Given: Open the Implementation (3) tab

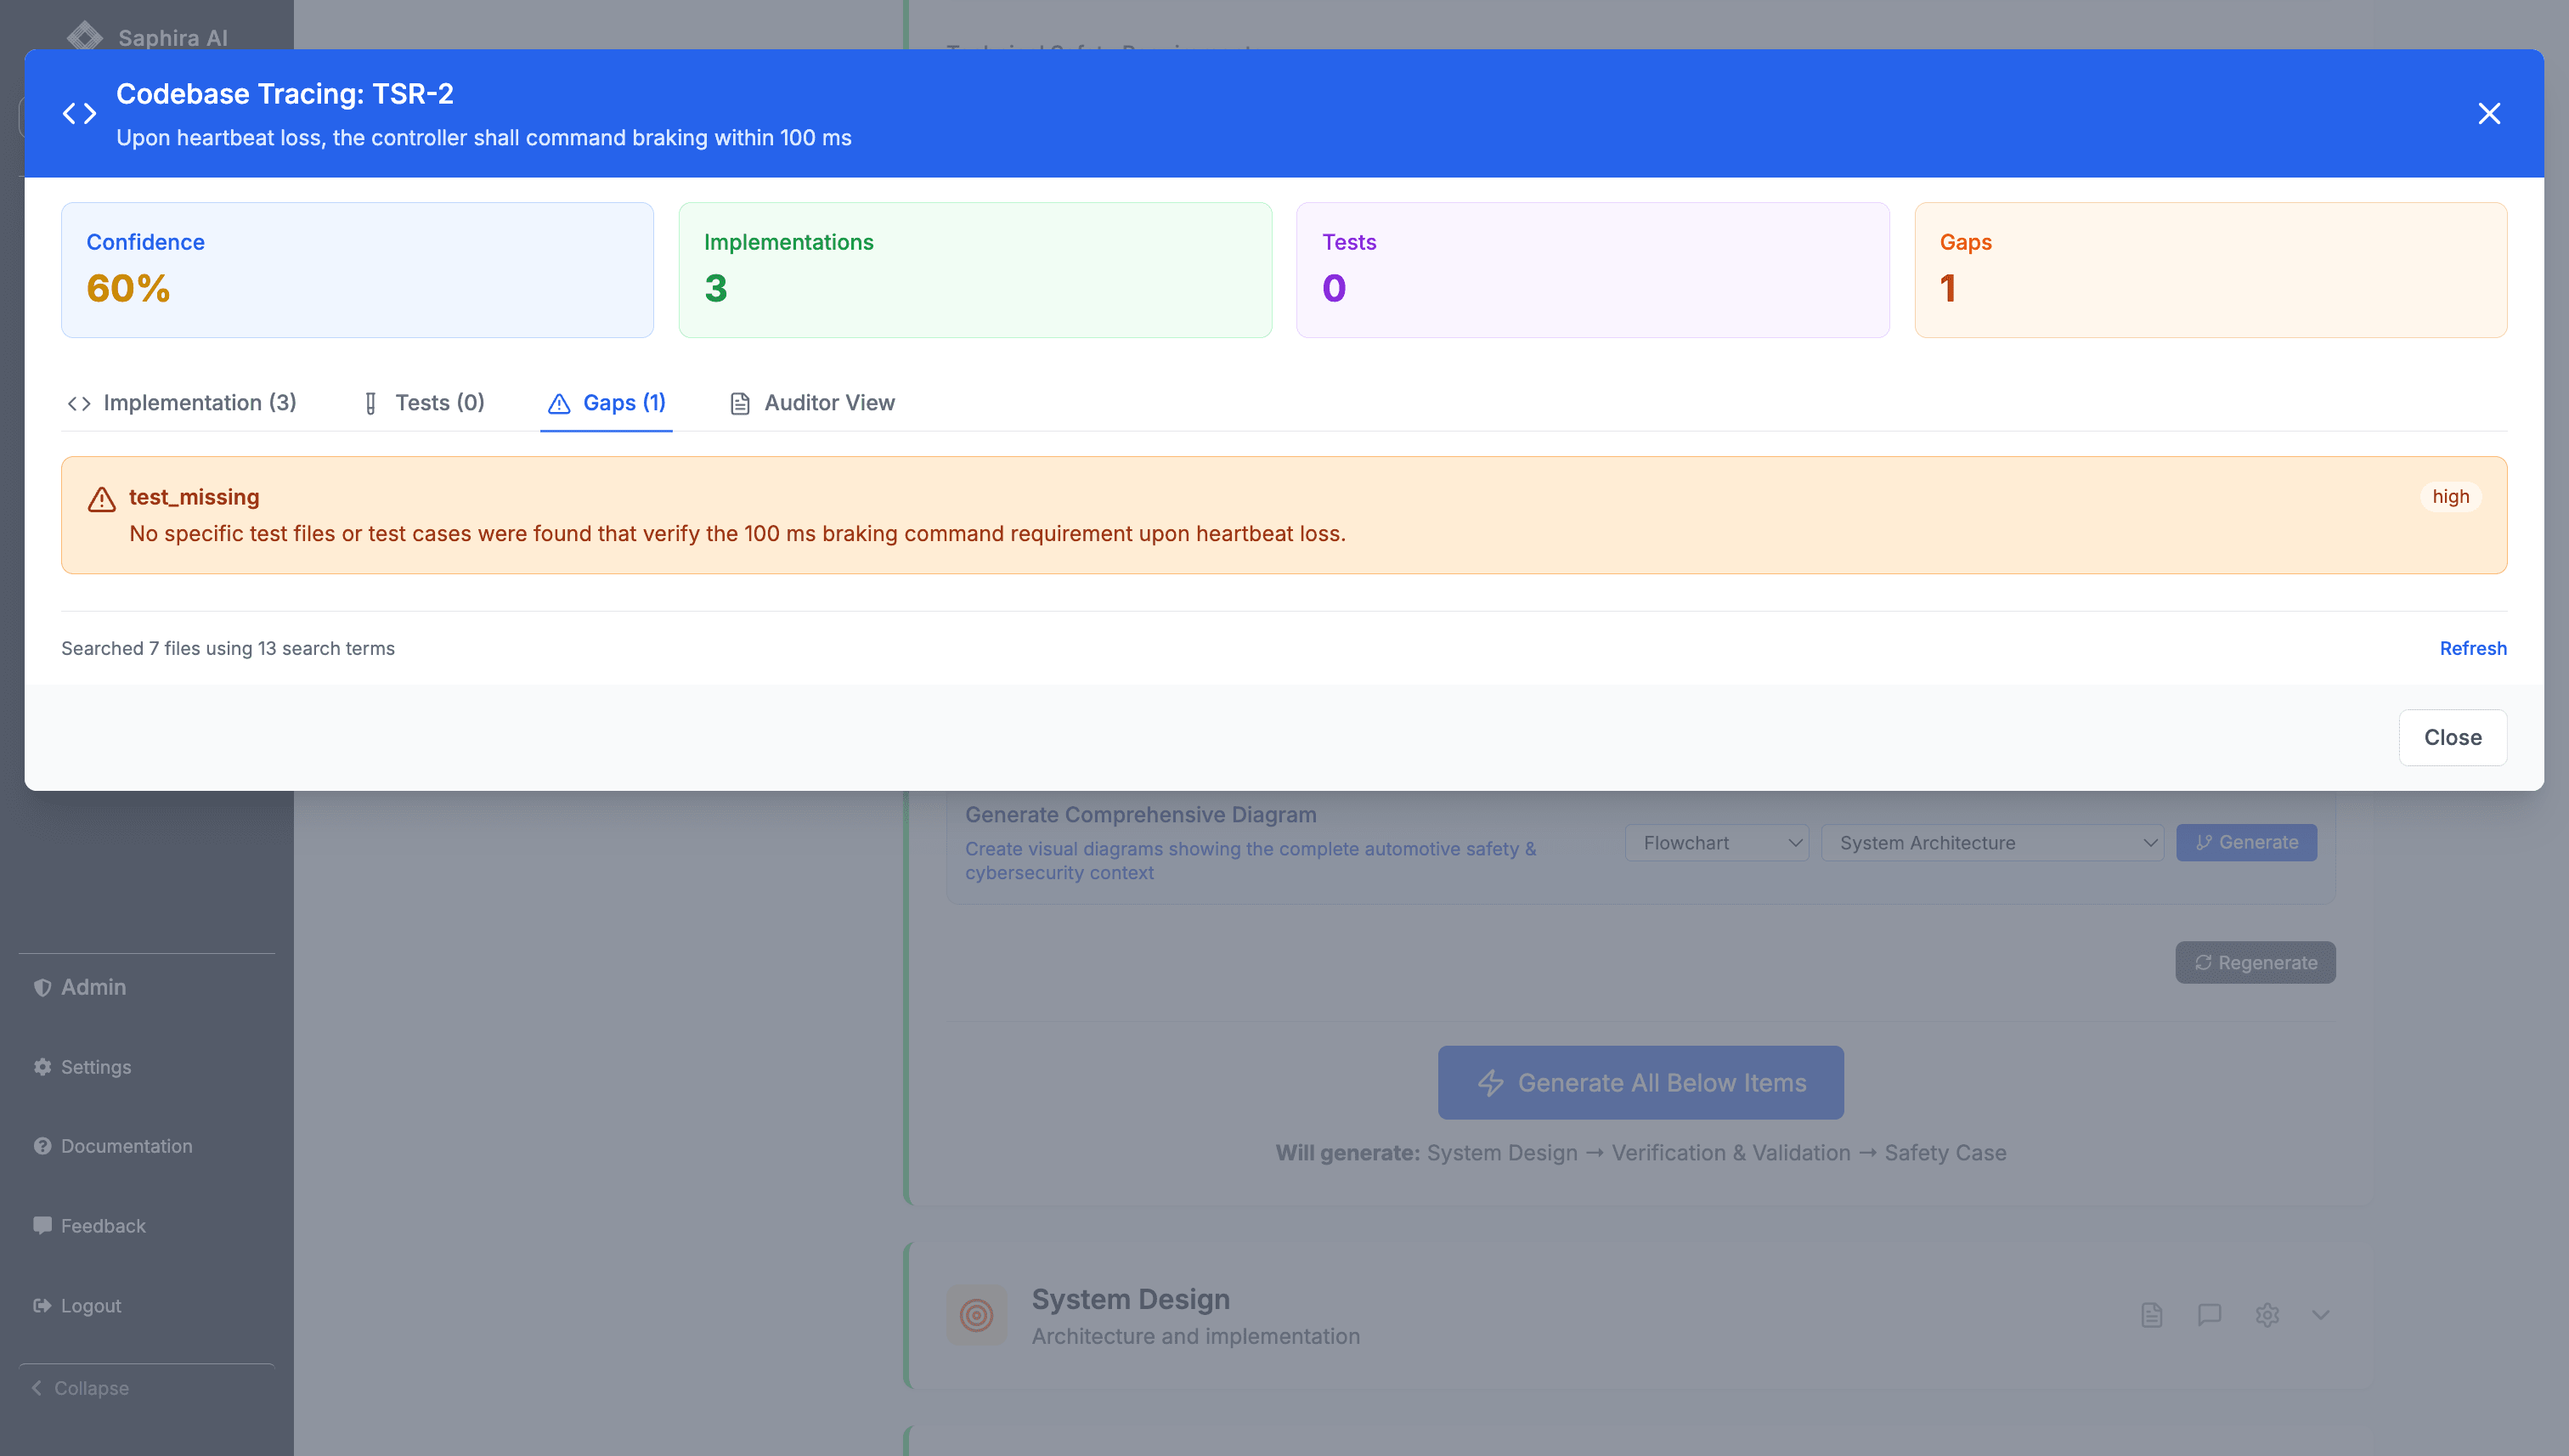Looking at the screenshot, I should click(x=182, y=403).
